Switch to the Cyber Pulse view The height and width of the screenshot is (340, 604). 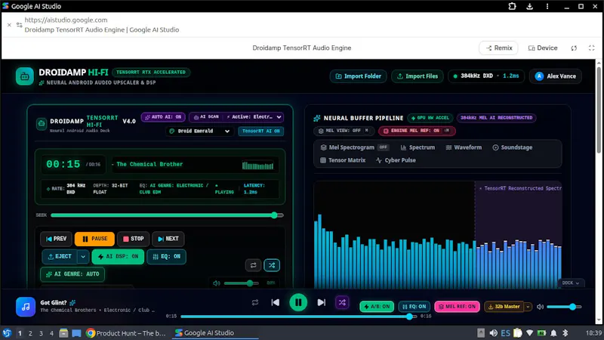[x=396, y=160]
